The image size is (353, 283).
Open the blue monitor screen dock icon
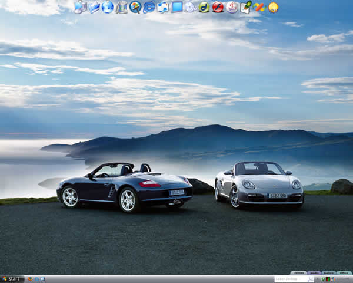[176, 7]
